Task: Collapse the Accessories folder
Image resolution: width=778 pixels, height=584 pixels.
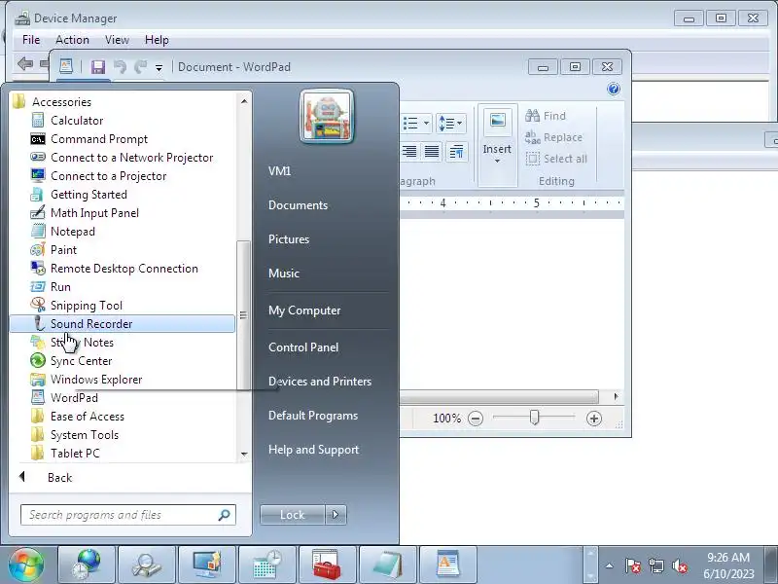Action: click(61, 102)
